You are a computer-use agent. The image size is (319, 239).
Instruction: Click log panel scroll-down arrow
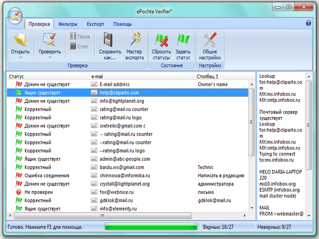(x=309, y=216)
